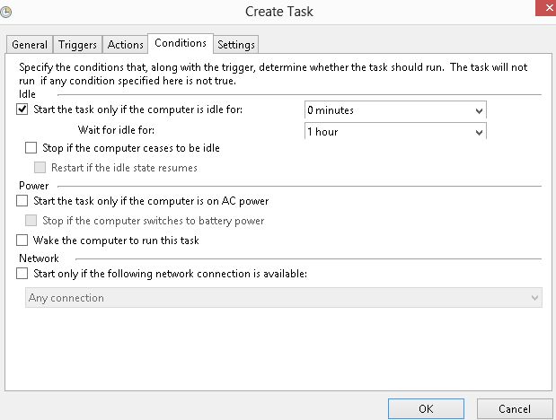
Task: Go to the Settings tab
Action: (235, 45)
